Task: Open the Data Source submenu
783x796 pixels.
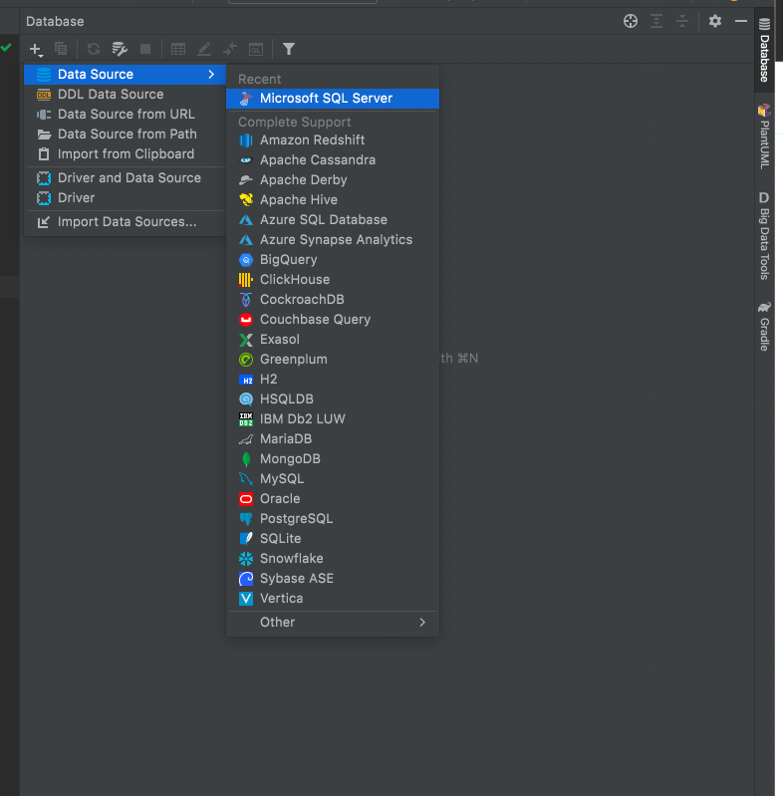Action: pos(125,74)
